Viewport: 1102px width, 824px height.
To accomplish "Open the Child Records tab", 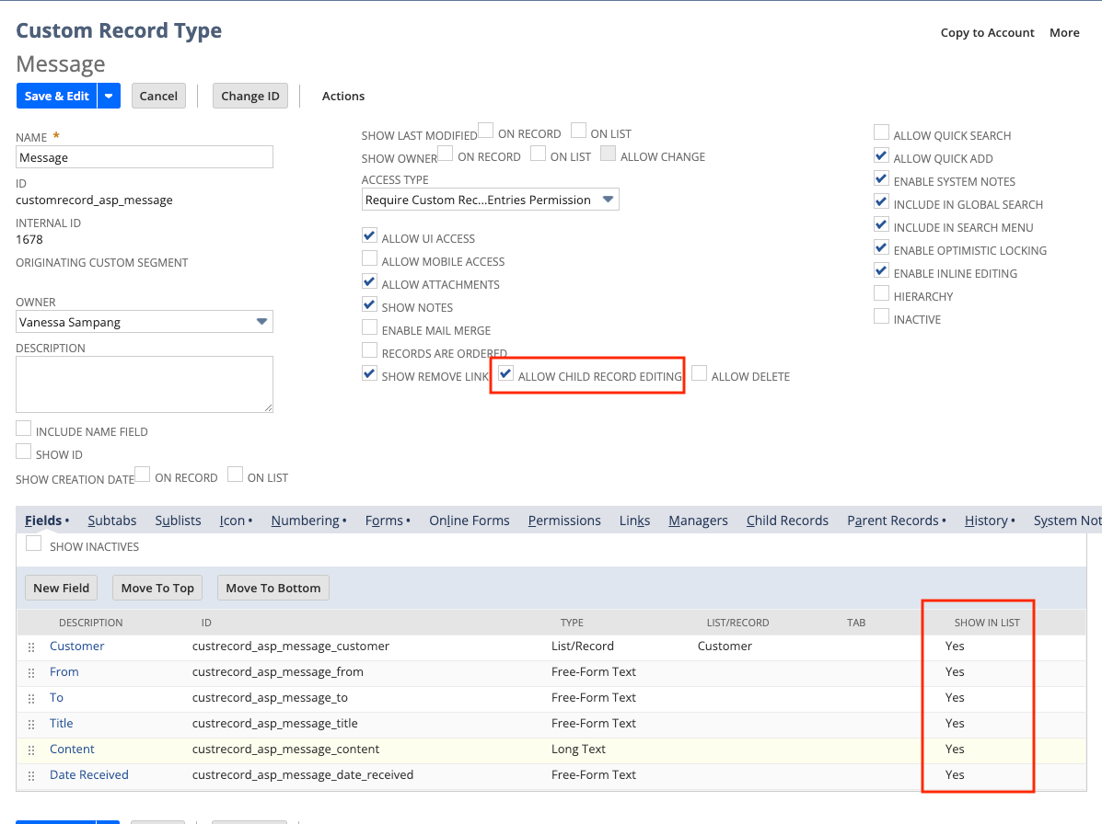I will pyautogui.click(x=787, y=521).
